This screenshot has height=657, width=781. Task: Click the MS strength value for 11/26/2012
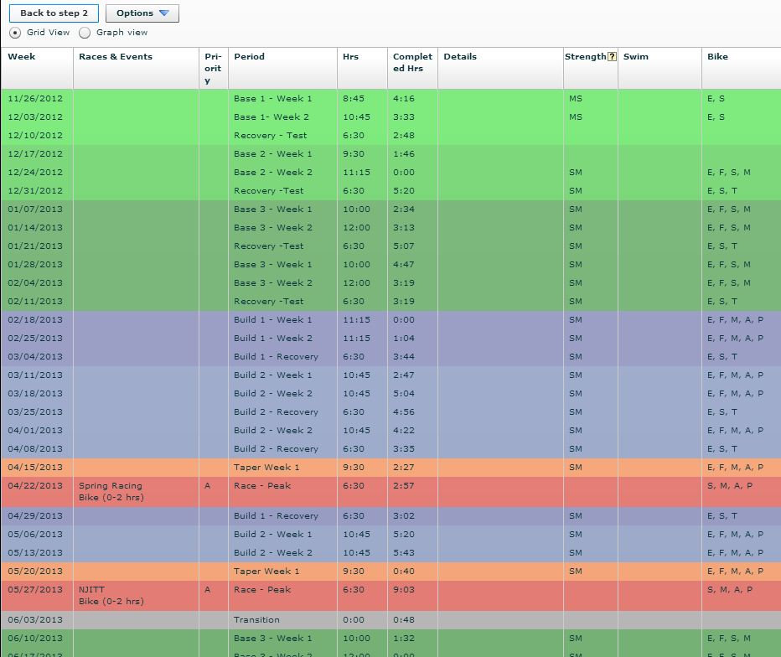coord(576,99)
